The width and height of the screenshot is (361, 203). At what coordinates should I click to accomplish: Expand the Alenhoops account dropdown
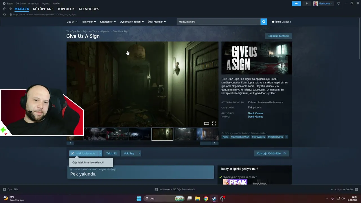(332, 4)
